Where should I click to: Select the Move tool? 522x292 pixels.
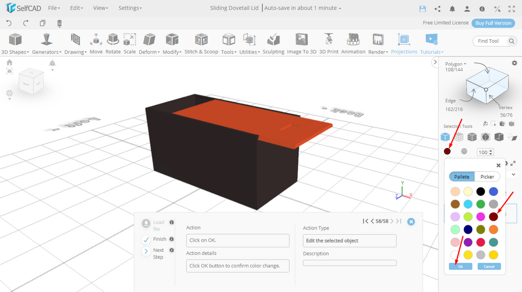click(x=96, y=44)
